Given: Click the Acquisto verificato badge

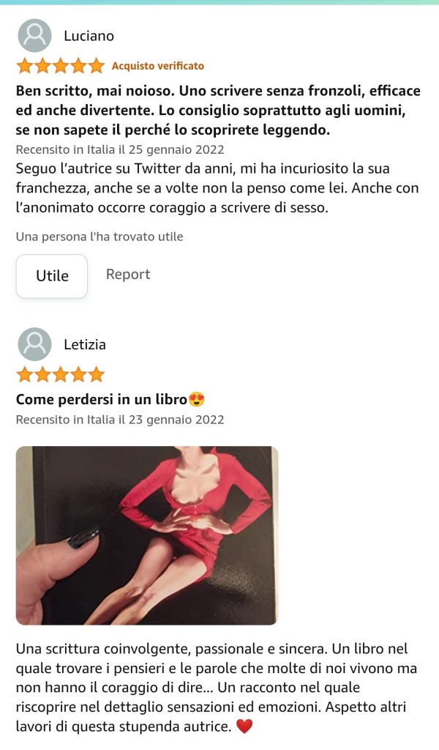Looking at the screenshot, I should point(157,66).
